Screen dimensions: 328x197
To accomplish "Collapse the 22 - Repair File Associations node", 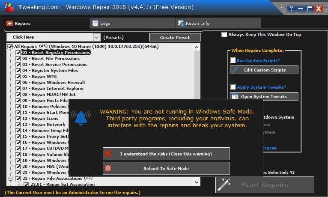I will (10, 179).
